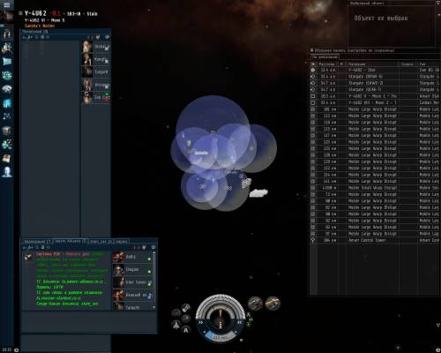Expand the system info menu beside Y-4U62

[x=20, y=13]
